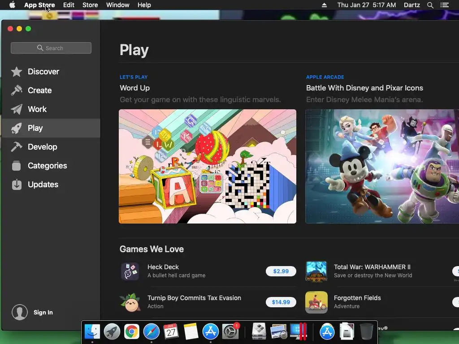Buy Heck Deck for $2.99
This screenshot has width=459, height=344.
281,271
